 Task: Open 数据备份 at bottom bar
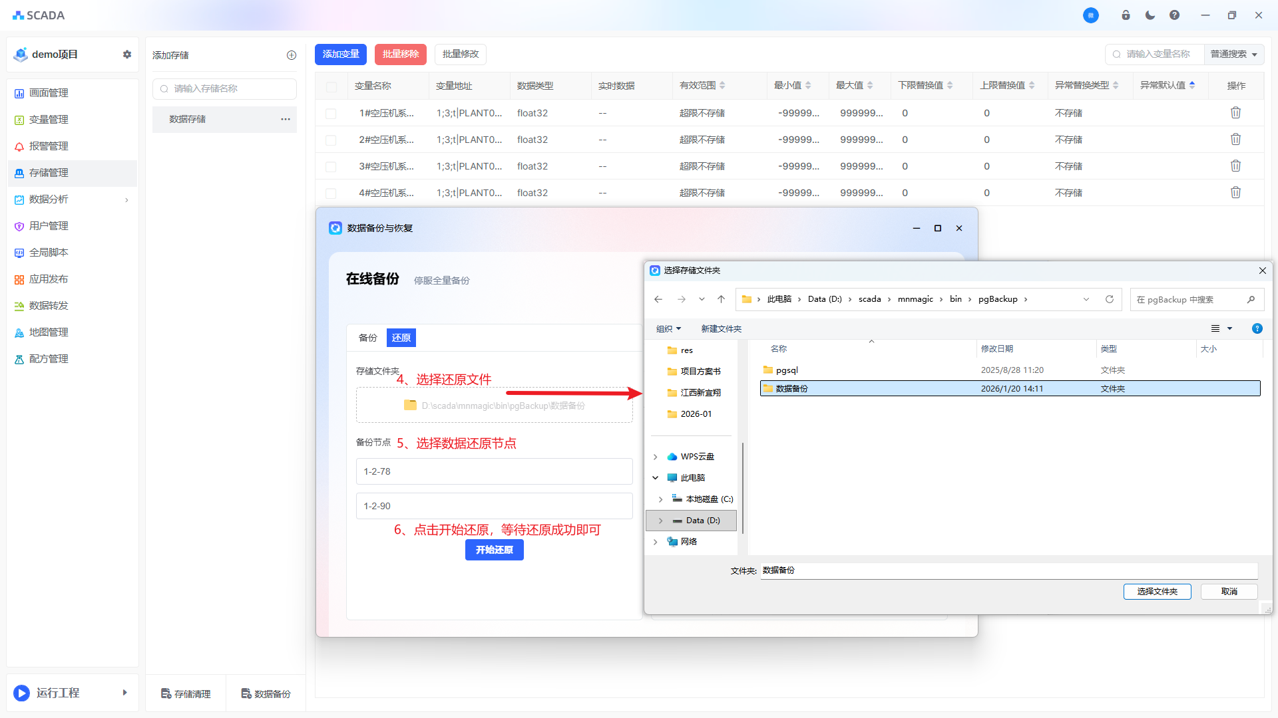(x=266, y=693)
